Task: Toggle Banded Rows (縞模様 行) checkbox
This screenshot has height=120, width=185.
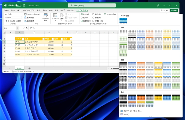Action: pyautogui.click(x=82, y=21)
